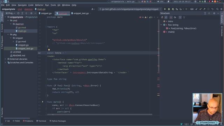Viewport: 224px width, 126px height.
Task: Toggle the purple filter button in Structure toolbar
Action: 171,17
